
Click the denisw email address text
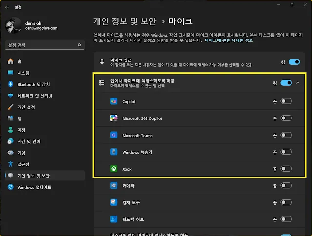[x=41, y=28]
